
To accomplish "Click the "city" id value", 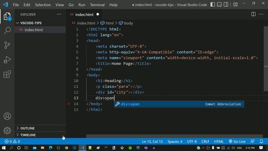I will click(121, 92).
